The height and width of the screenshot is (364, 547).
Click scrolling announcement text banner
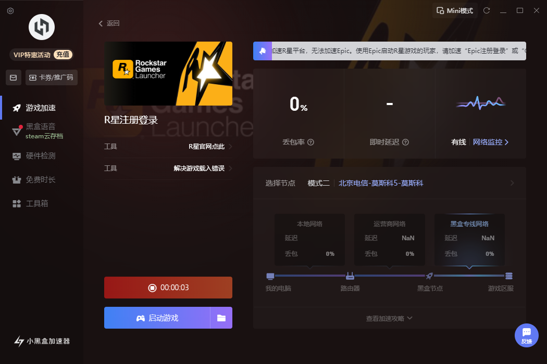[x=399, y=51]
